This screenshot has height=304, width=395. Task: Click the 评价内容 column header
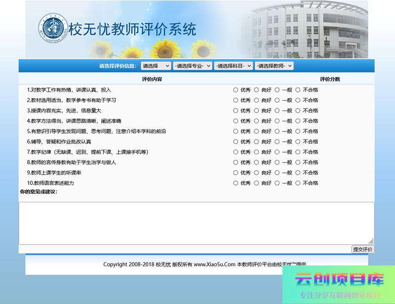pos(152,79)
